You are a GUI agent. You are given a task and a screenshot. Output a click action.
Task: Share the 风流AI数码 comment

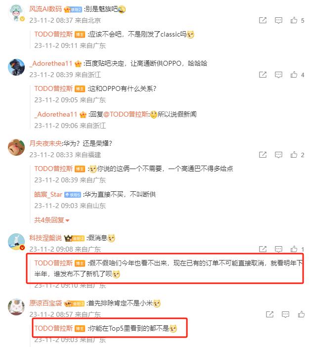coord(263,20)
